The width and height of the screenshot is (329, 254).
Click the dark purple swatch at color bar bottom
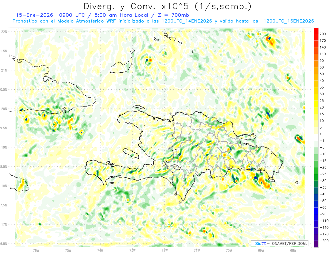[316, 244]
